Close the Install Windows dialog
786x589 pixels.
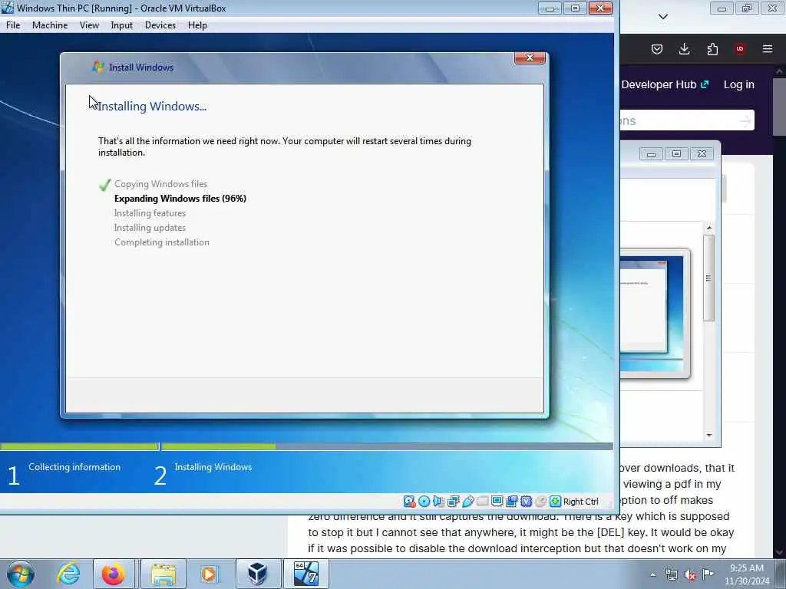530,58
